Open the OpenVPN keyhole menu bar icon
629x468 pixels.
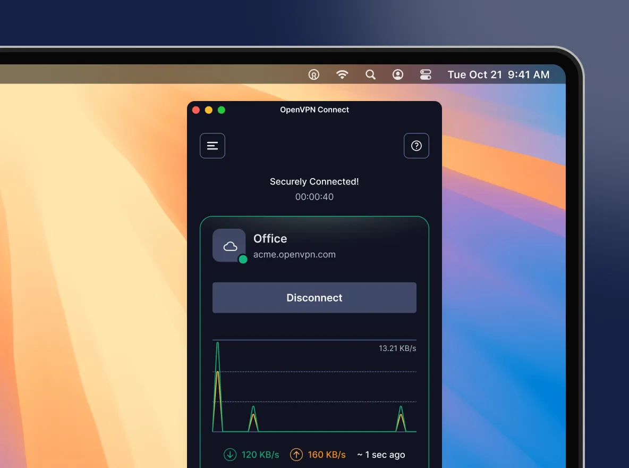(x=314, y=75)
